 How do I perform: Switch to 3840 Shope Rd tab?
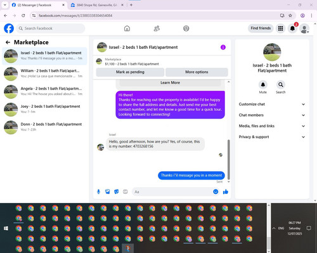pos(97,5)
